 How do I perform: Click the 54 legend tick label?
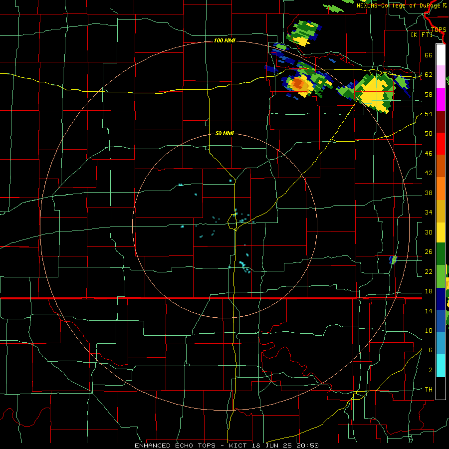click(x=429, y=114)
